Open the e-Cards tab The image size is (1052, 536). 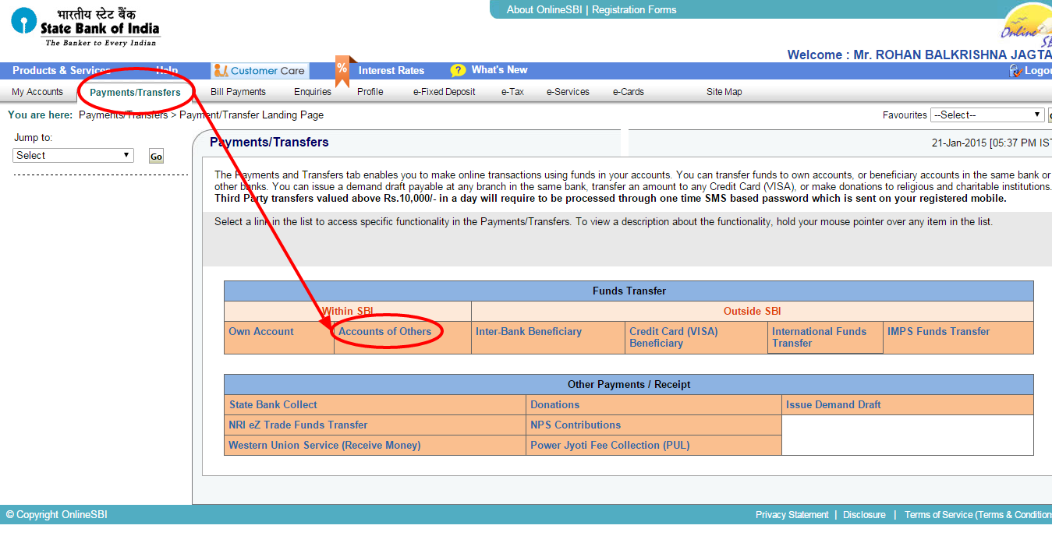tap(628, 92)
